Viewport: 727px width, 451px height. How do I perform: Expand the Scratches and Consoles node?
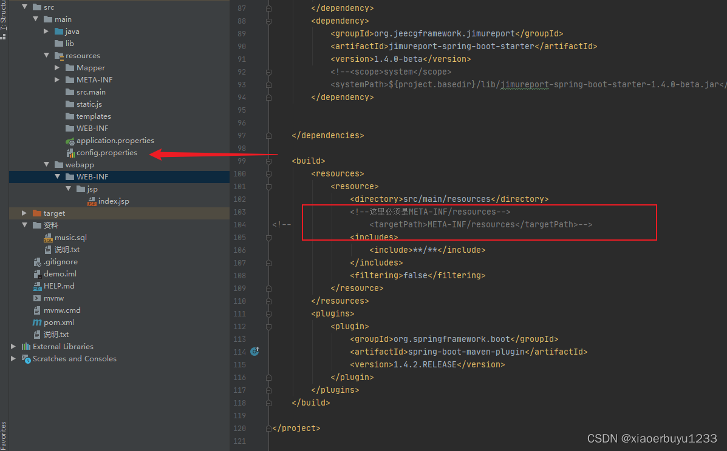click(x=13, y=358)
